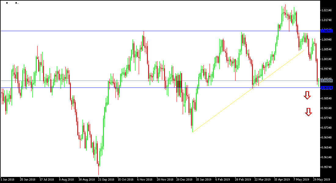The width and height of the screenshot is (336, 183).
Task: Click the 17 Jul 2018 date label
Action: (47, 180)
